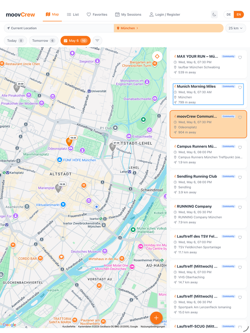Screen dimensions: 250x333
Task: Open the Map tab
Action: pos(52,14)
